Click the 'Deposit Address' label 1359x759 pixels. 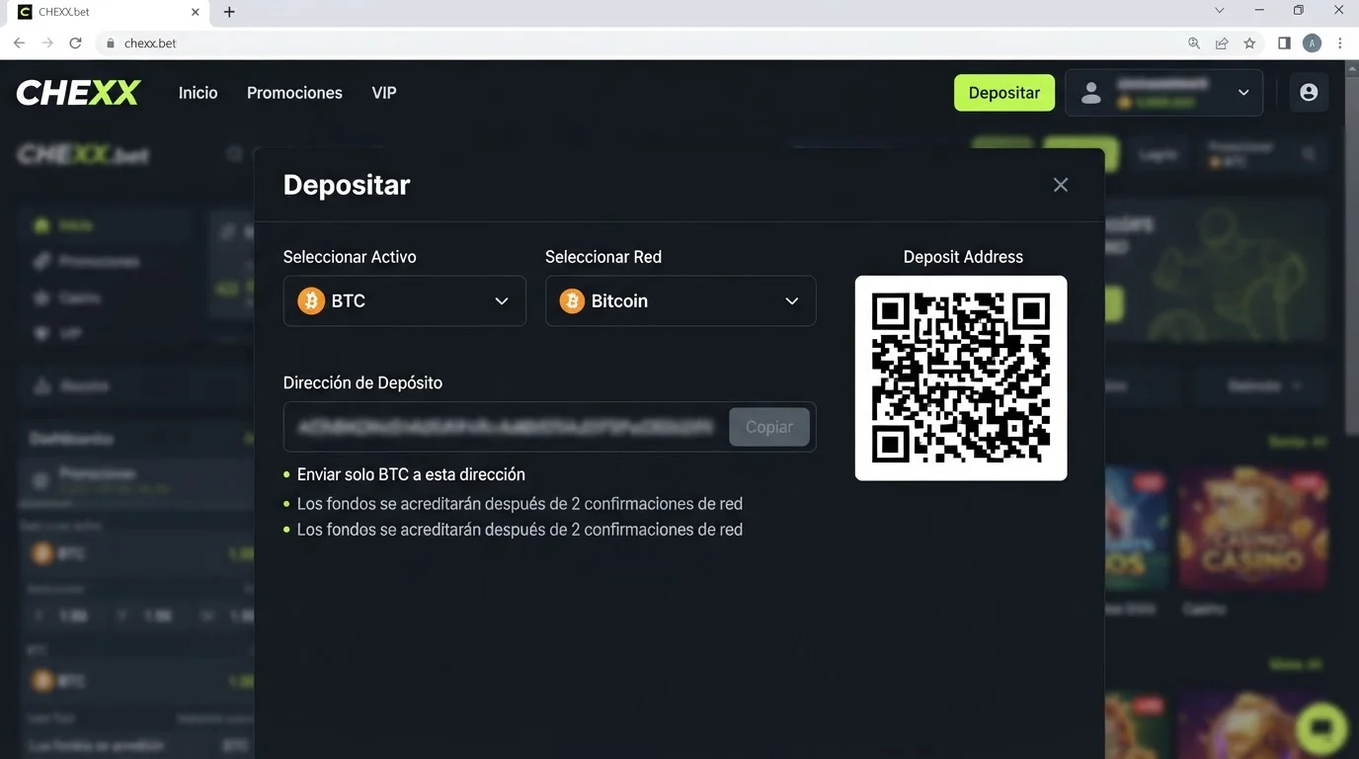click(963, 257)
